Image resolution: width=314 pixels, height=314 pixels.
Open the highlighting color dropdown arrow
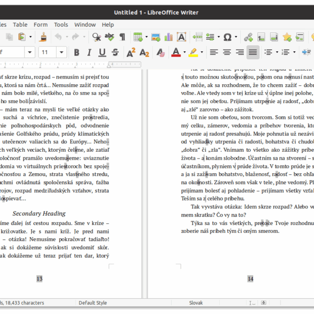pos(201,52)
